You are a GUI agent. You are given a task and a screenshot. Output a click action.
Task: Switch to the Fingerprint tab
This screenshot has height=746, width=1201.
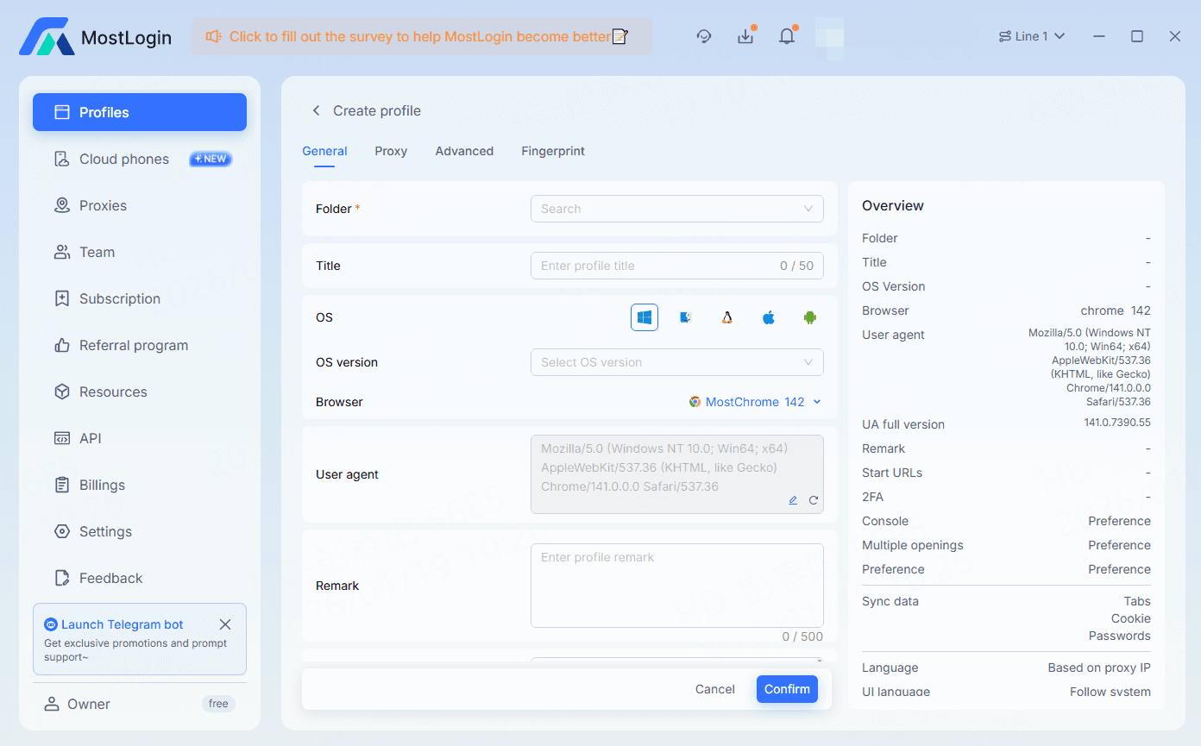tap(552, 151)
